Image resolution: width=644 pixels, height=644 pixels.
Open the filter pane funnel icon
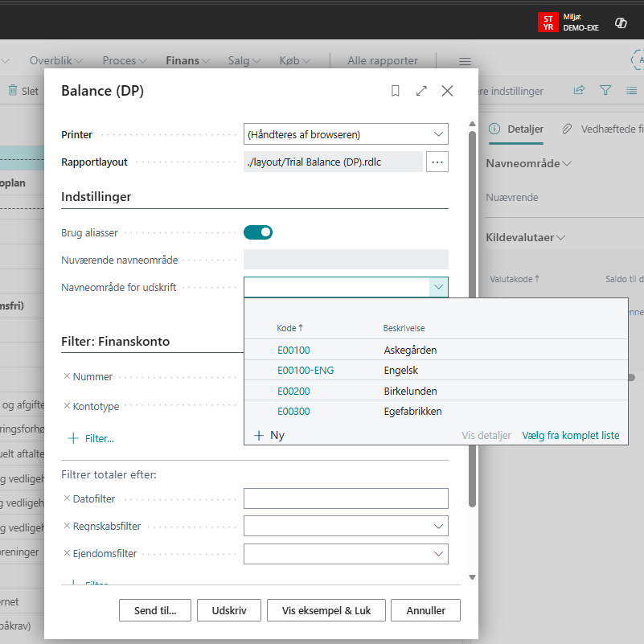(x=605, y=90)
